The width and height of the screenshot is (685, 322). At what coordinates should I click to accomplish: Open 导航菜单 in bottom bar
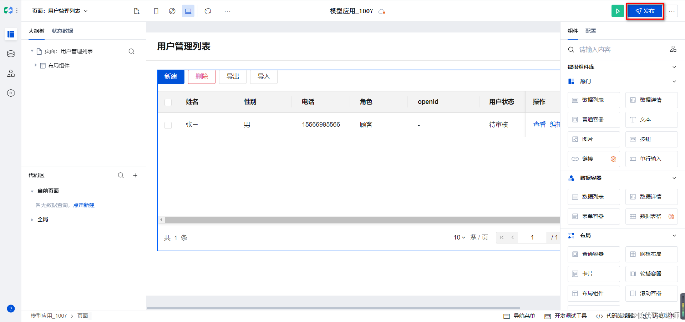click(519, 316)
